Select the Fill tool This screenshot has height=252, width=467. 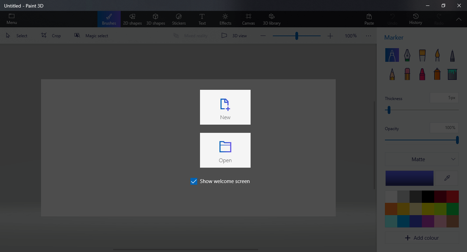pos(452,74)
